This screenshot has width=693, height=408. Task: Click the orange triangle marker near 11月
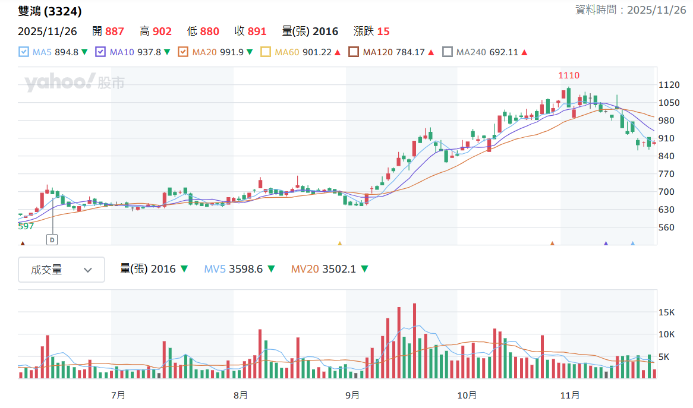(552, 243)
